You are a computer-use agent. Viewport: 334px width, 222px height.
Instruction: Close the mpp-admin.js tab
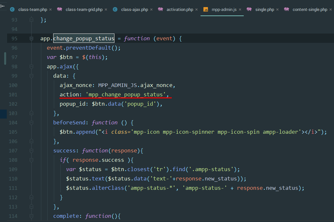240,10
